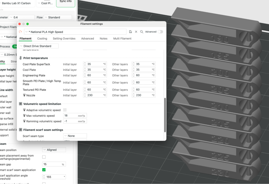This screenshot has width=269, height=184.
Task: Open Seam position Aligned dropdown
Action: 54,150
